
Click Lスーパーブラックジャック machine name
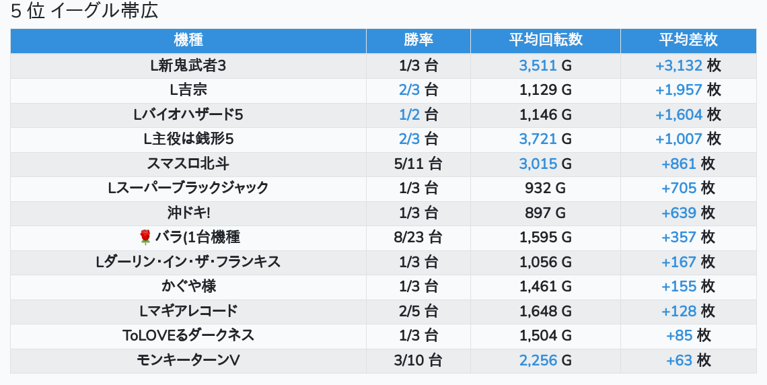click(188, 188)
